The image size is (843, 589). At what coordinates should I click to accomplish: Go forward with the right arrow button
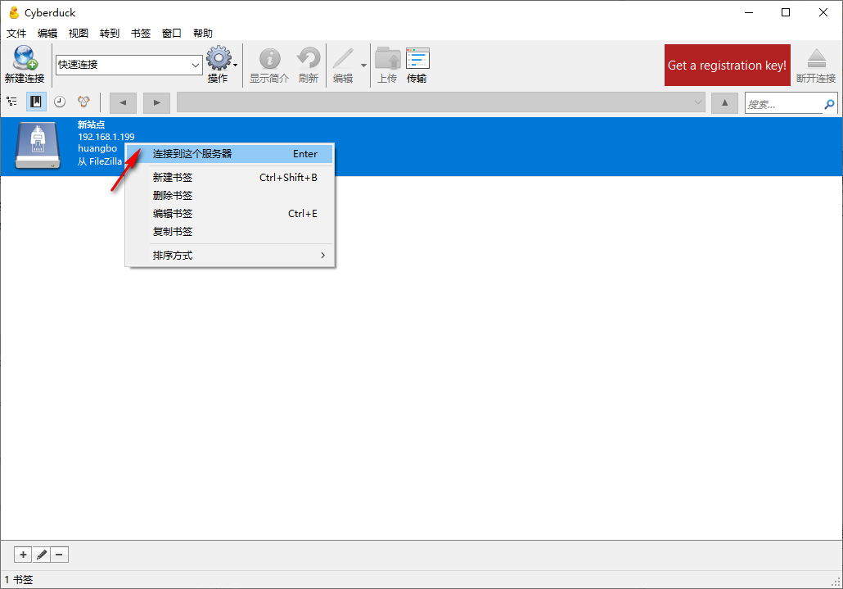tap(156, 102)
